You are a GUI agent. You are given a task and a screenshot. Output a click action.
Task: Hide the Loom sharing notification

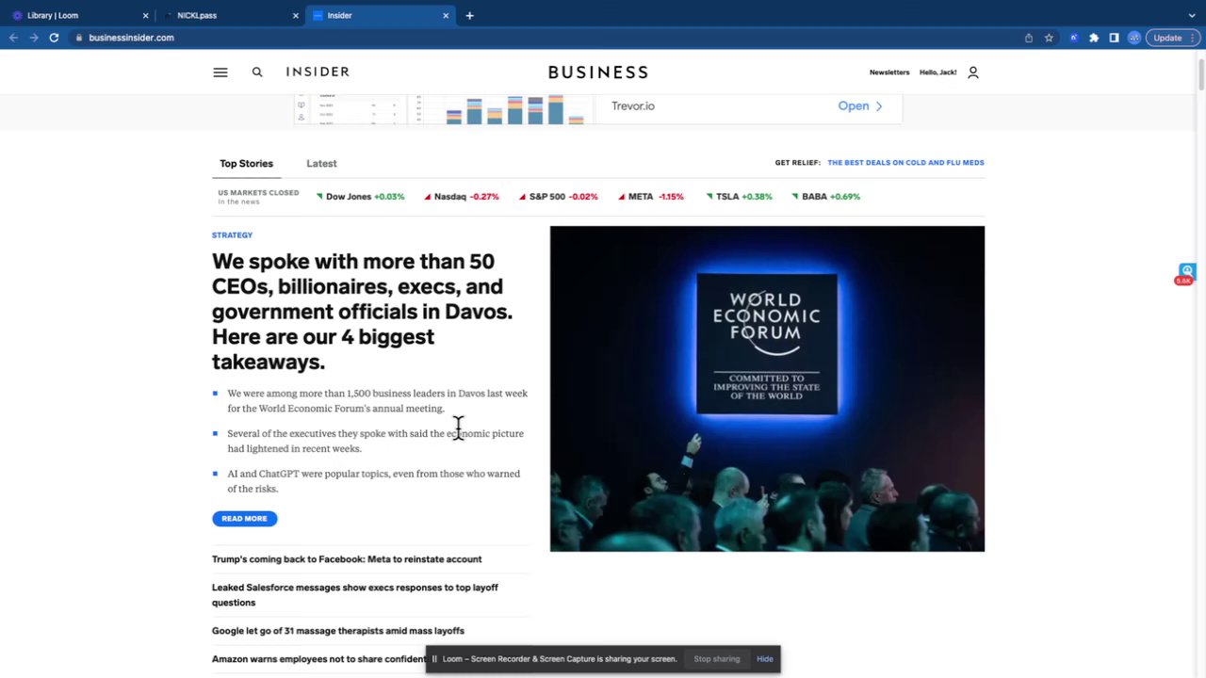pos(764,659)
